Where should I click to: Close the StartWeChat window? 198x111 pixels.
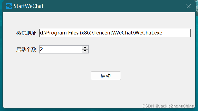pyautogui.click(x=188, y=6)
